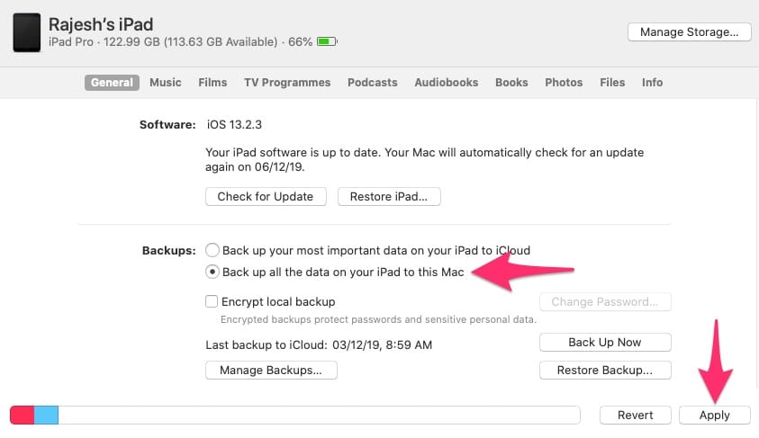
Task: Go to the TV Programmes tab
Action: [287, 82]
